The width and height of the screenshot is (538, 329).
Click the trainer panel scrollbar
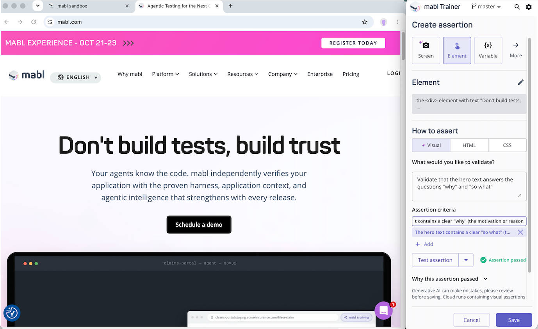pos(529,155)
